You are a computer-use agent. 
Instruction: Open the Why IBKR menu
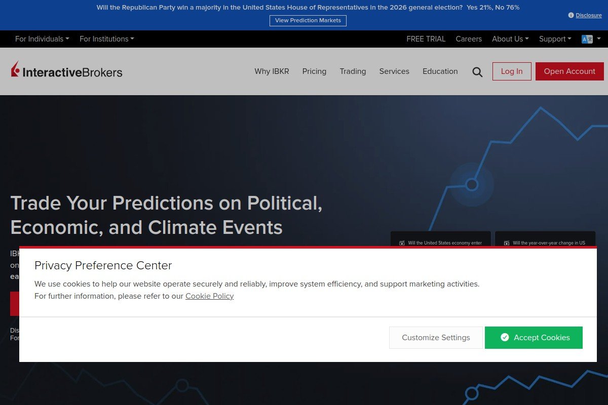coord(272,71)
